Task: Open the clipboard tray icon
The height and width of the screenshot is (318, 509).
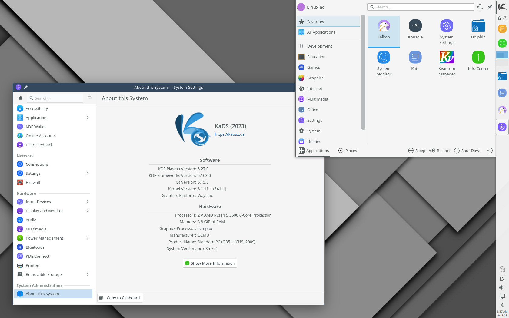Action: tap(502, 278)
